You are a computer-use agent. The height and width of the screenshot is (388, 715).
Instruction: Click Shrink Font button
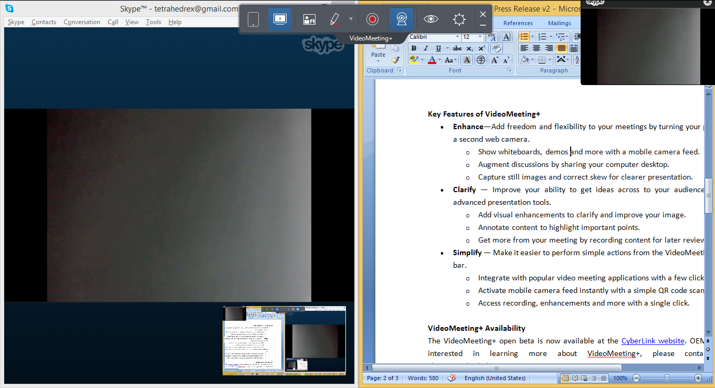tap(506, 60)
